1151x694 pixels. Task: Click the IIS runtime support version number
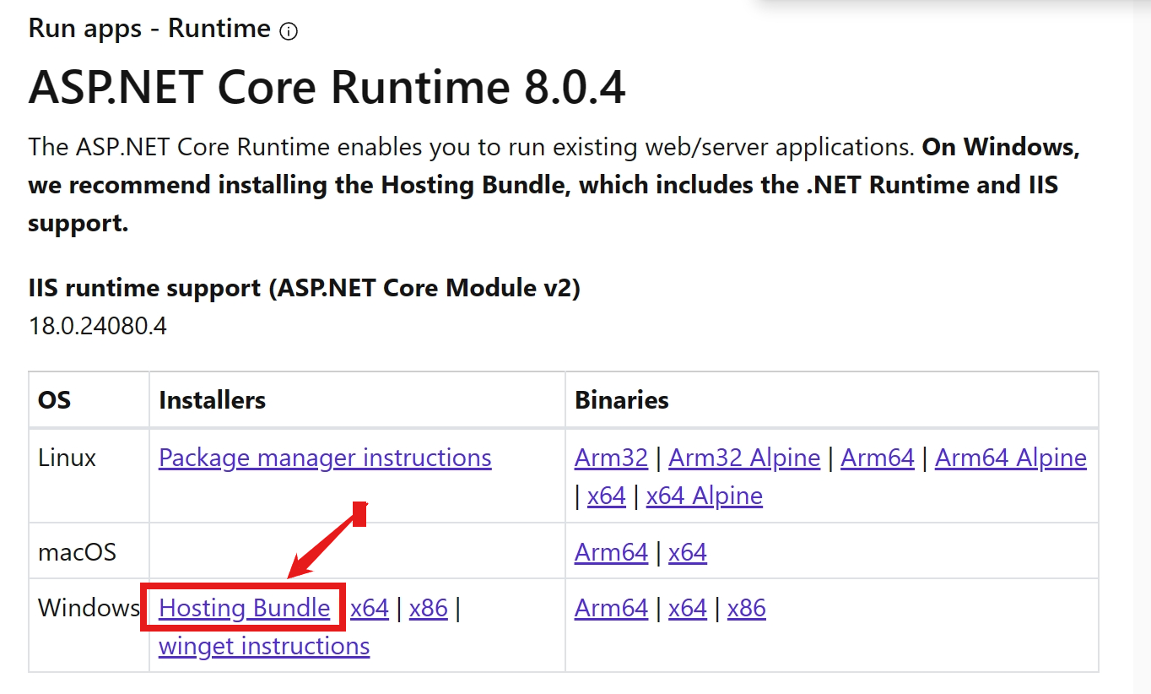pos(98,325)
